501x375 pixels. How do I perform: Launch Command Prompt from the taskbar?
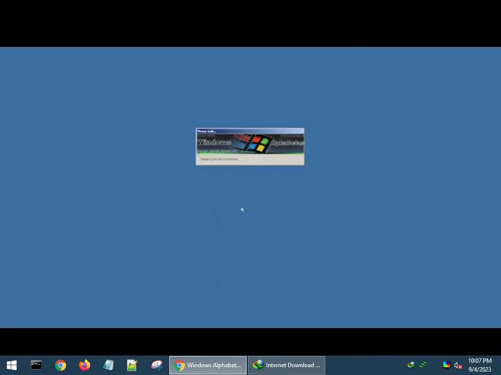click(x=36, y=365)
